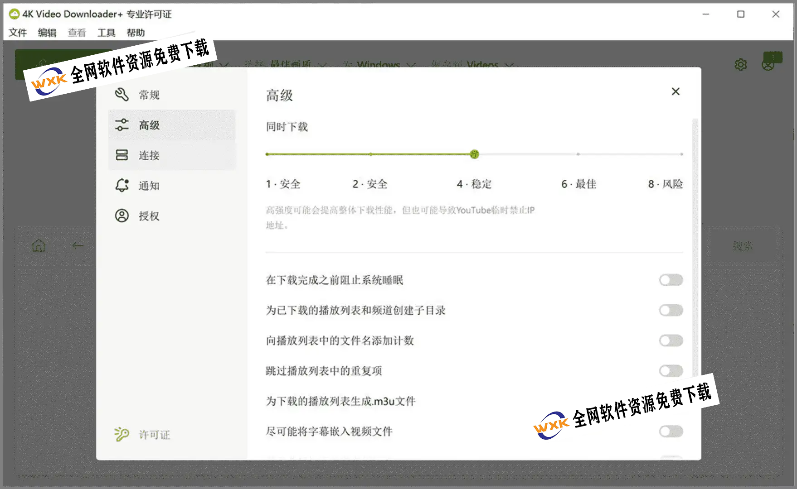The image size is (797, 489).
Task: Toggle 为已下载的播放列表和频道创建子目录 switch
Action: [x=671, y=310]
